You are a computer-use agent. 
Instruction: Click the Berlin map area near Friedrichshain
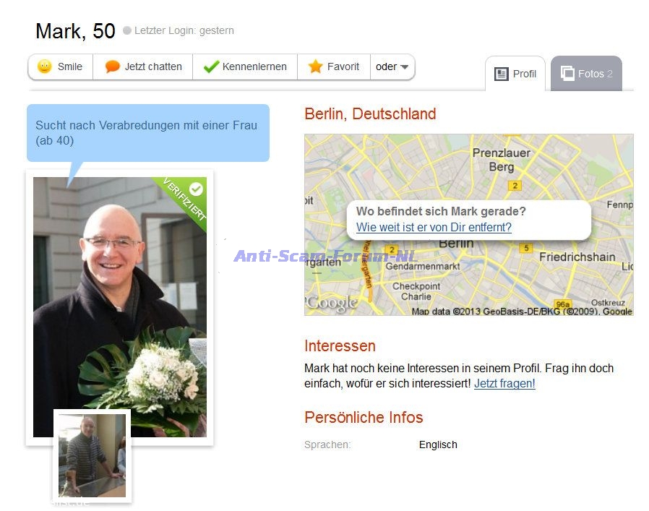577,257
